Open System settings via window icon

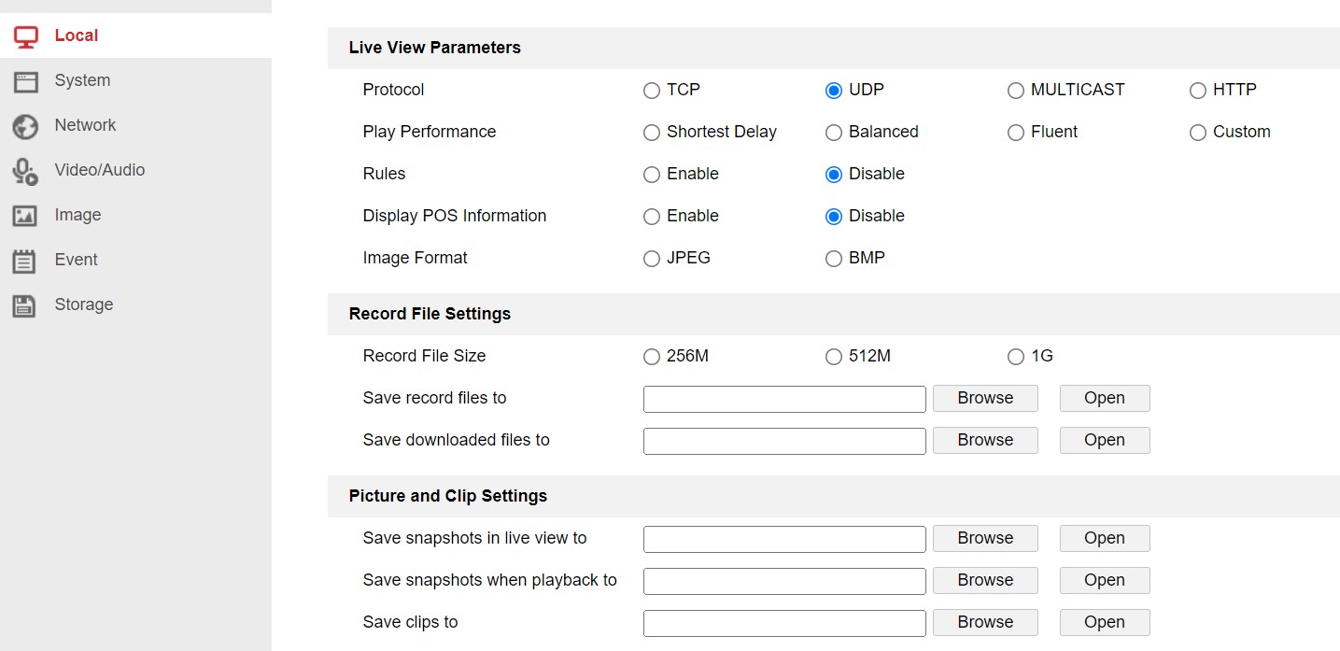(x=26, y=81)
